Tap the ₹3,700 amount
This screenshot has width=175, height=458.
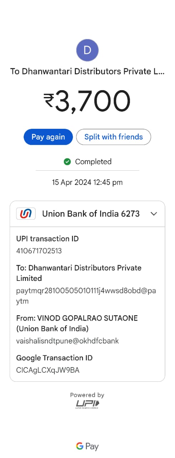(x=87, y=101)
